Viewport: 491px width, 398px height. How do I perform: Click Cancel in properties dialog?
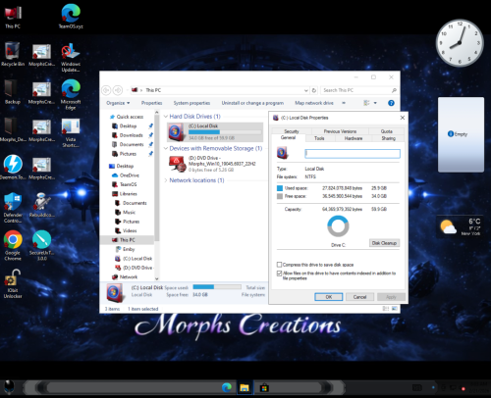[x=359, y=297]
